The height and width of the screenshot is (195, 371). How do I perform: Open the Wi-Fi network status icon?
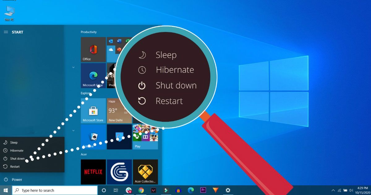coord(339,190)
